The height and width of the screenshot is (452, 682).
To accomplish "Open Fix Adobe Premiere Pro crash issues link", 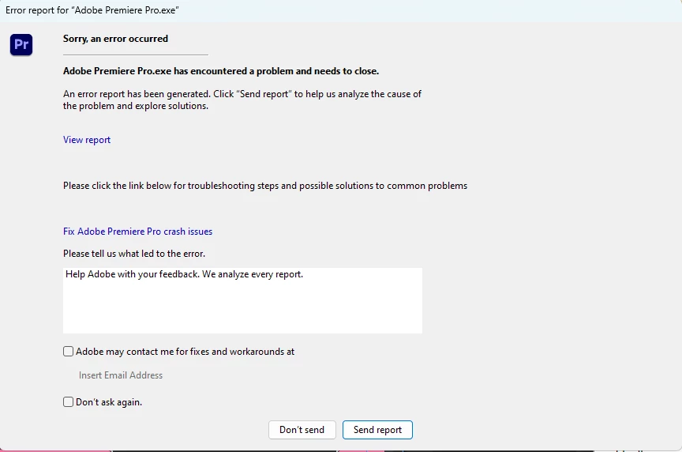I will coord(137,232).
